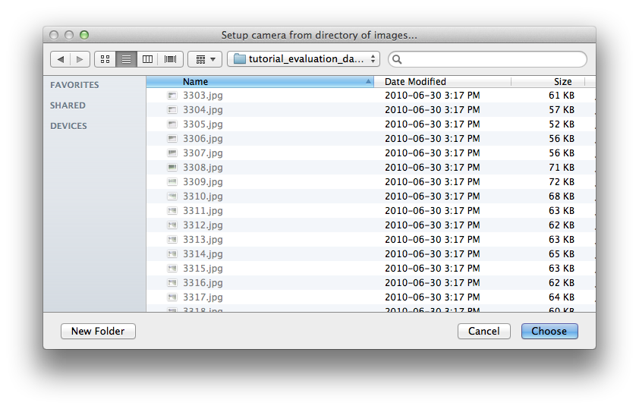Sort files by Date Modified column
The width and height of the screenshot is (639, 409).
pos(442,82)
